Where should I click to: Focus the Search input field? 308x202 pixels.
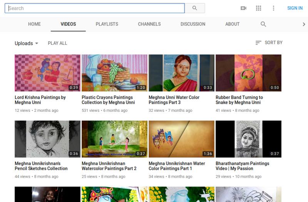(x=94, y=8)
